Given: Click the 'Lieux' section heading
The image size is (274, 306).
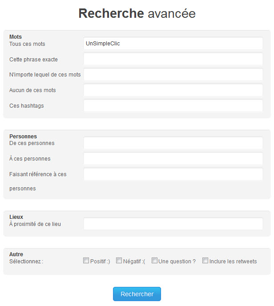Looking at the screenshot, I should click(16, 217).
